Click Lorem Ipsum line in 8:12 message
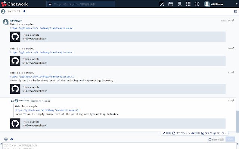This screenshot has height=149, width=239. point(62,80)
